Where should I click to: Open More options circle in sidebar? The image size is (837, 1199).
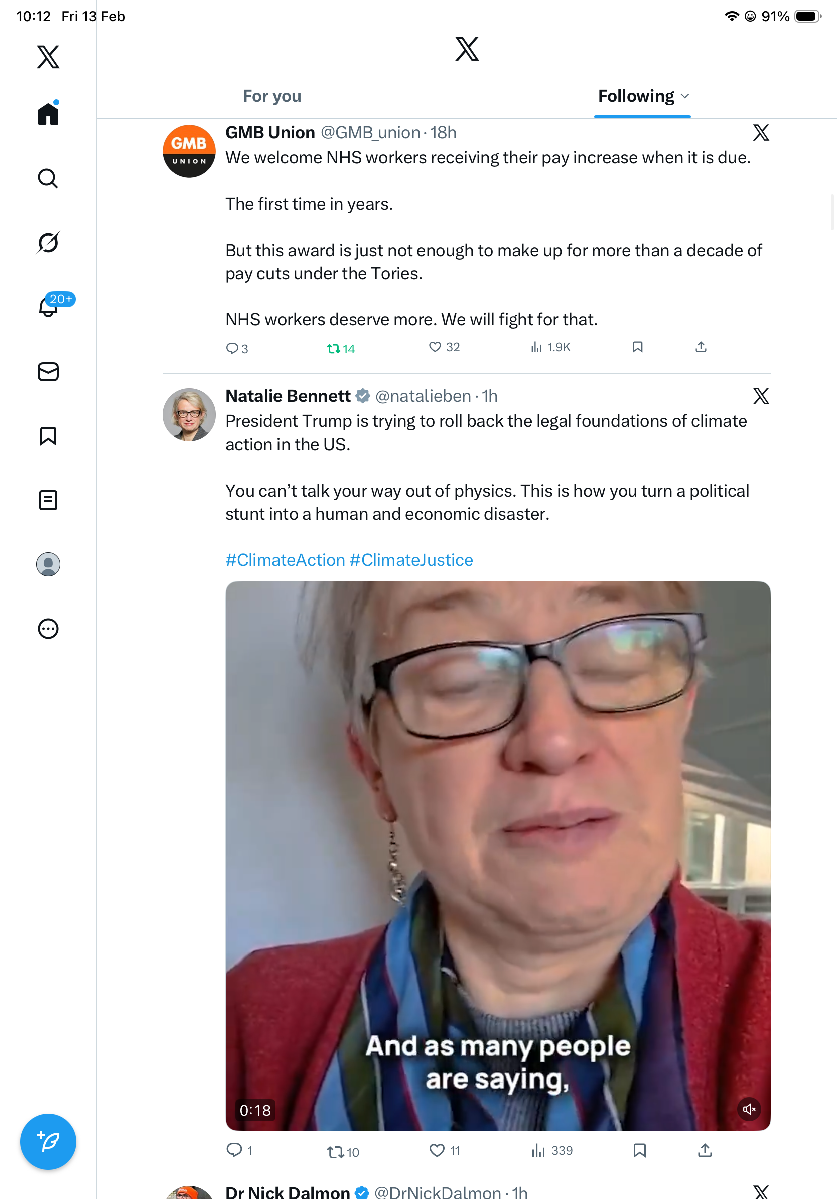pos(48,629)
